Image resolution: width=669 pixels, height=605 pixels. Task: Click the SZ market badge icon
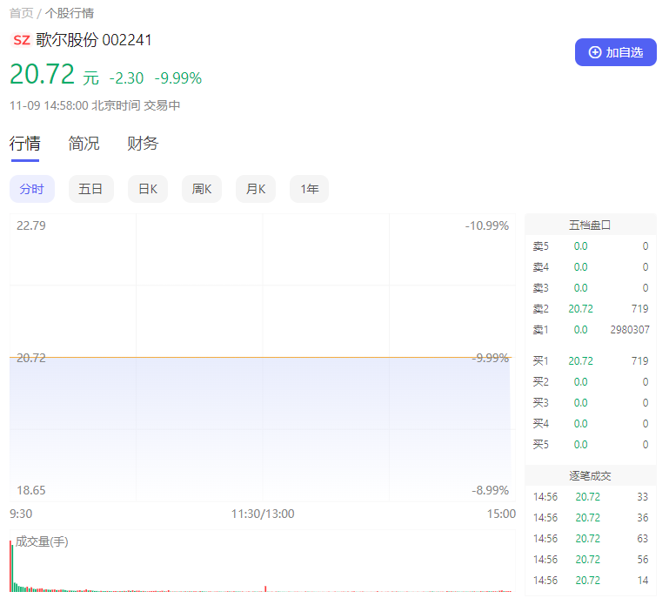point(22,40)
